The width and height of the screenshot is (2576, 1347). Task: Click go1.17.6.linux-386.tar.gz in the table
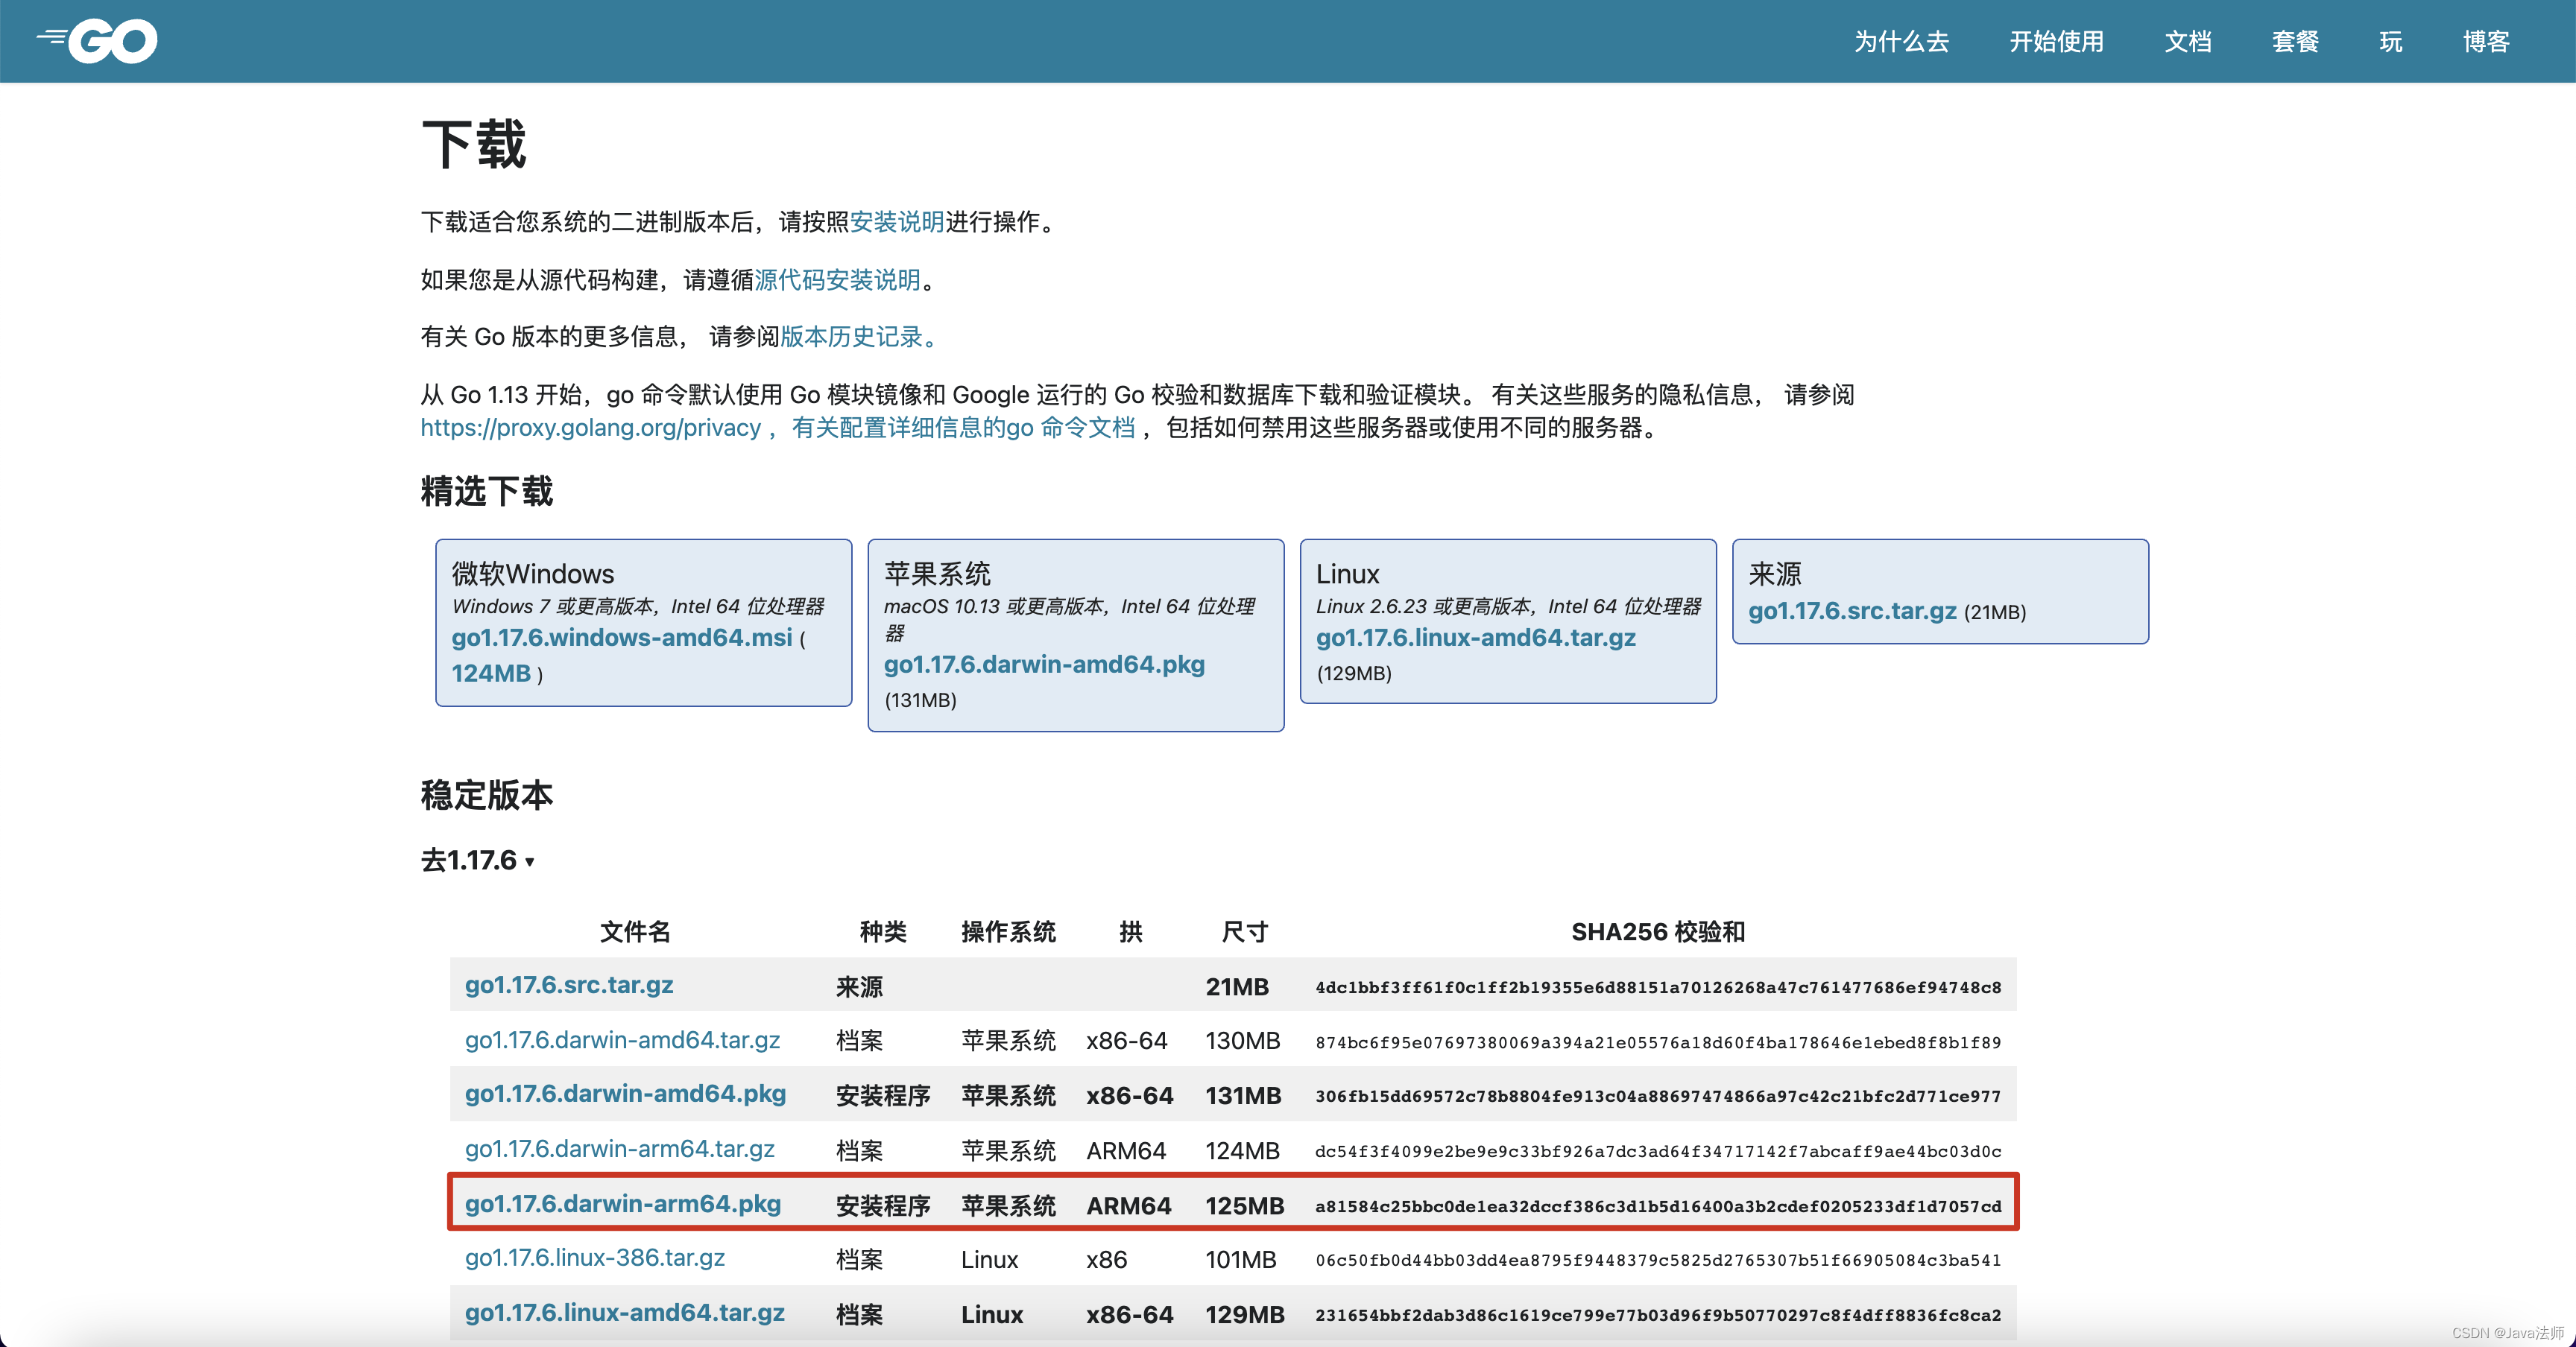[594, 1258]
